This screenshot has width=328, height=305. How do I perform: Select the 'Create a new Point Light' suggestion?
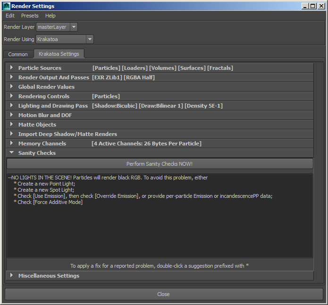click(44, 184)
